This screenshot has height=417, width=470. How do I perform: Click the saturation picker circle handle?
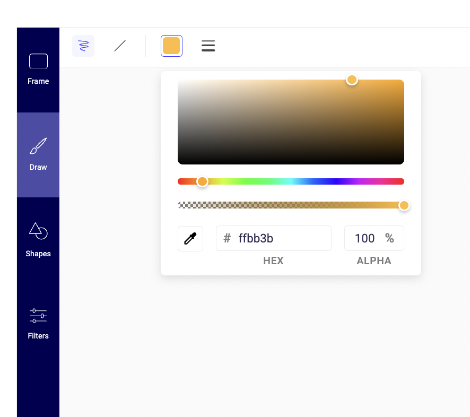coord(352,80)
